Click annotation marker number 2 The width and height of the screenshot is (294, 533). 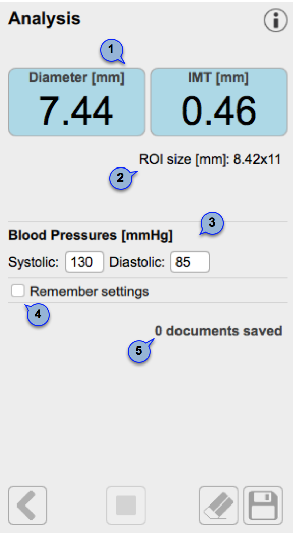(x=121, y=179)
